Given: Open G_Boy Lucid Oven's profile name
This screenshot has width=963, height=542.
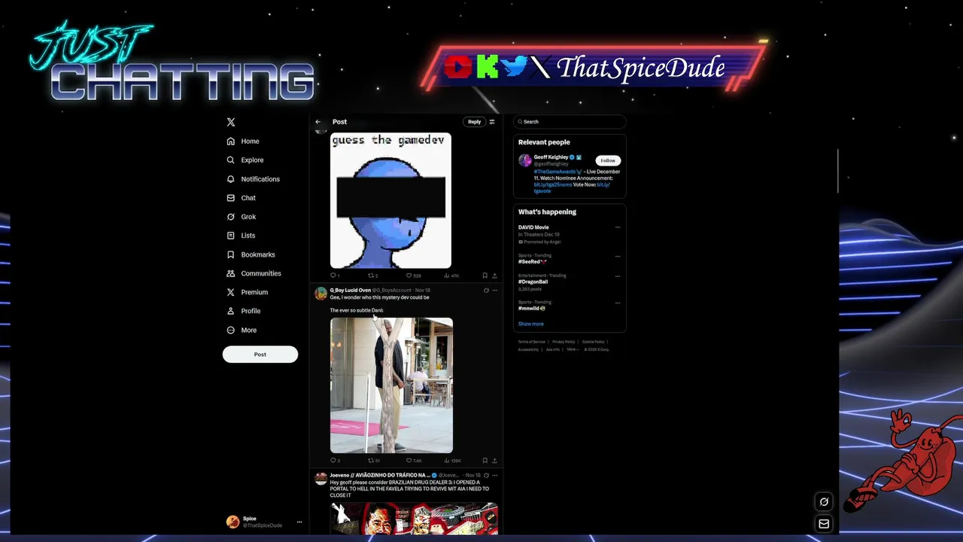Looking at the screenshot, I should tap(350, 290).
